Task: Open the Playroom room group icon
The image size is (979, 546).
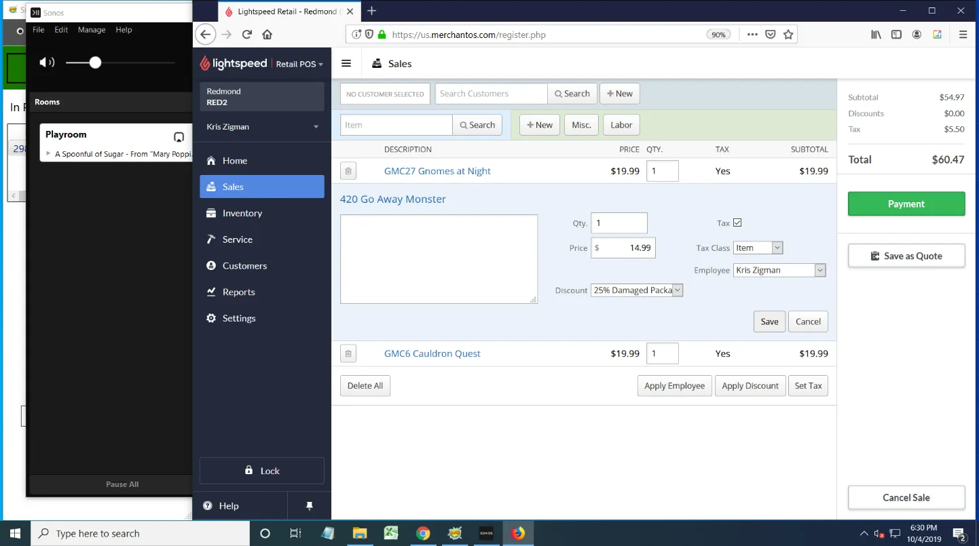Action: click(179, 137)
